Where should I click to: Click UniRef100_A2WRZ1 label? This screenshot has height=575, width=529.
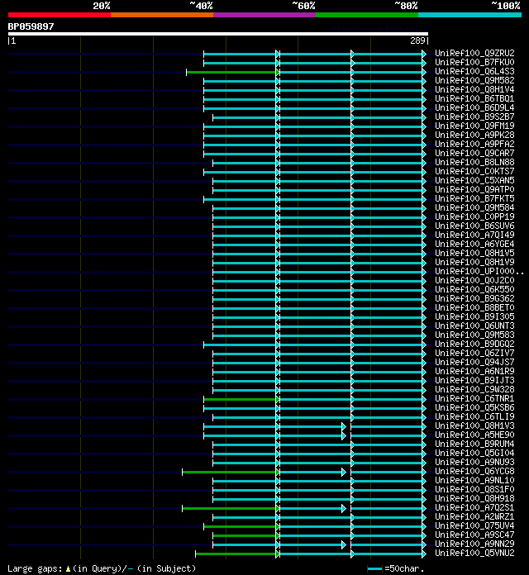[x=474, y=517]
